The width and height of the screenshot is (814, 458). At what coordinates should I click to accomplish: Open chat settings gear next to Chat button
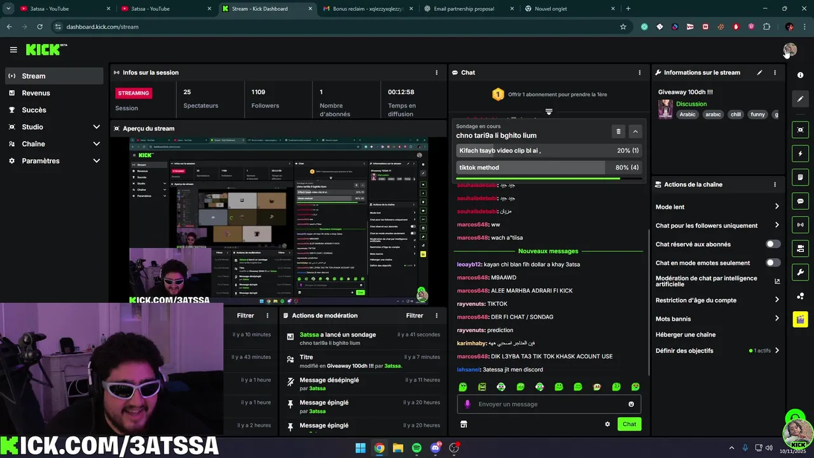[x=607, y=424]
